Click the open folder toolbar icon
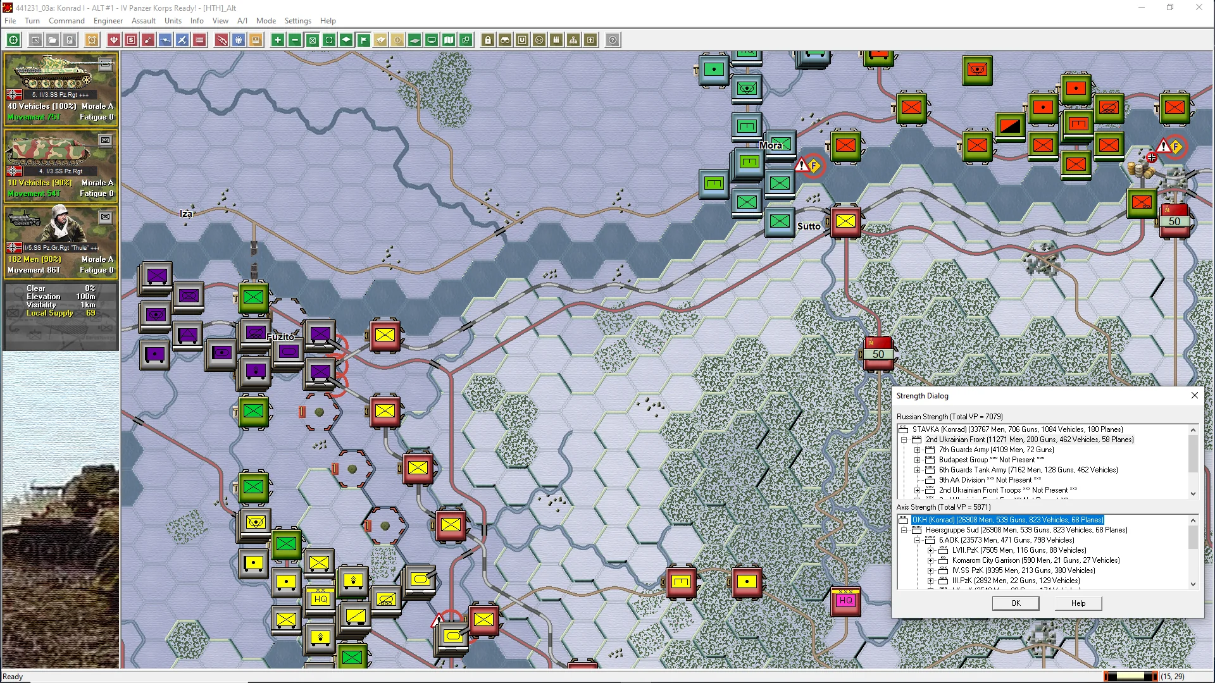This screenshot has height=683, width=1215. (53, 40)
